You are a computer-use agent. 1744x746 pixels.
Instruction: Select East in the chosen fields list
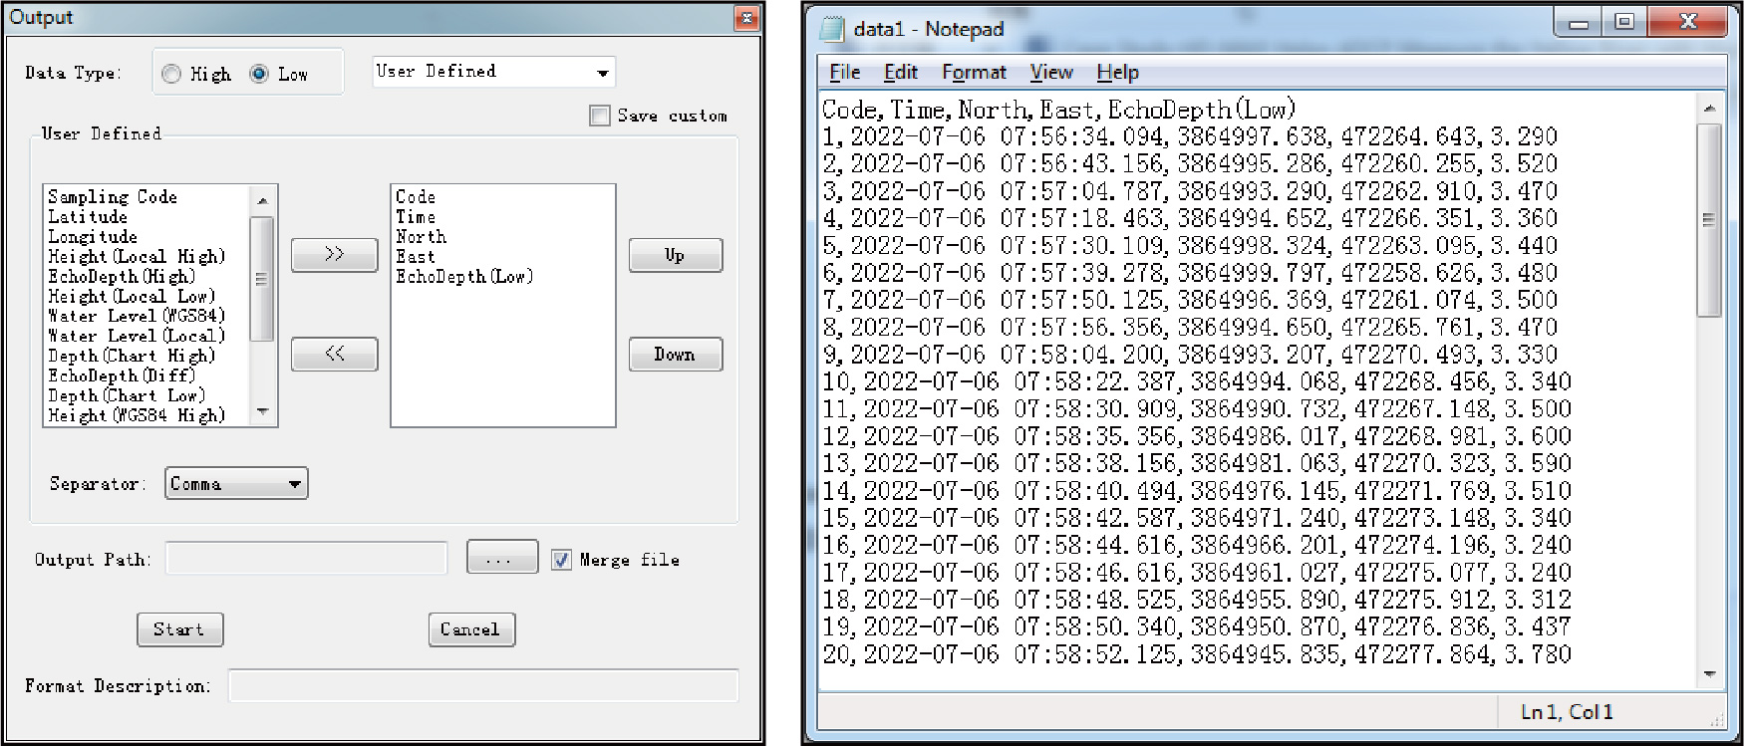pos(416,257)
